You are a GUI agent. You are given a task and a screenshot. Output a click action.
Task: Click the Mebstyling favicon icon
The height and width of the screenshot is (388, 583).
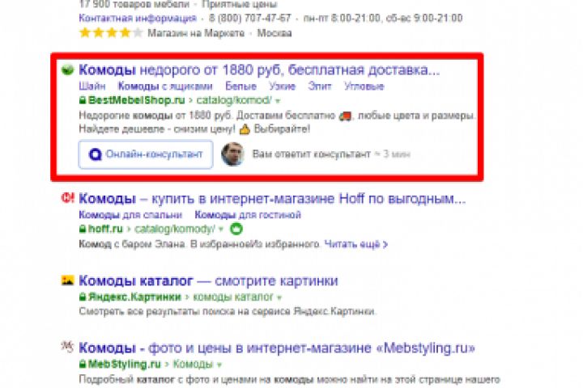click(67, 347)
